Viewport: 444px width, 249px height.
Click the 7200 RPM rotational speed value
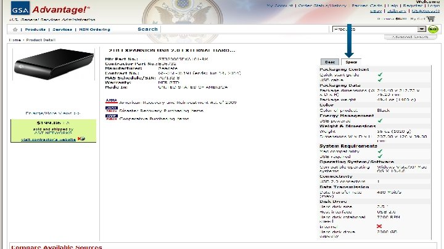pyautogui.click(x=388, y=217)
